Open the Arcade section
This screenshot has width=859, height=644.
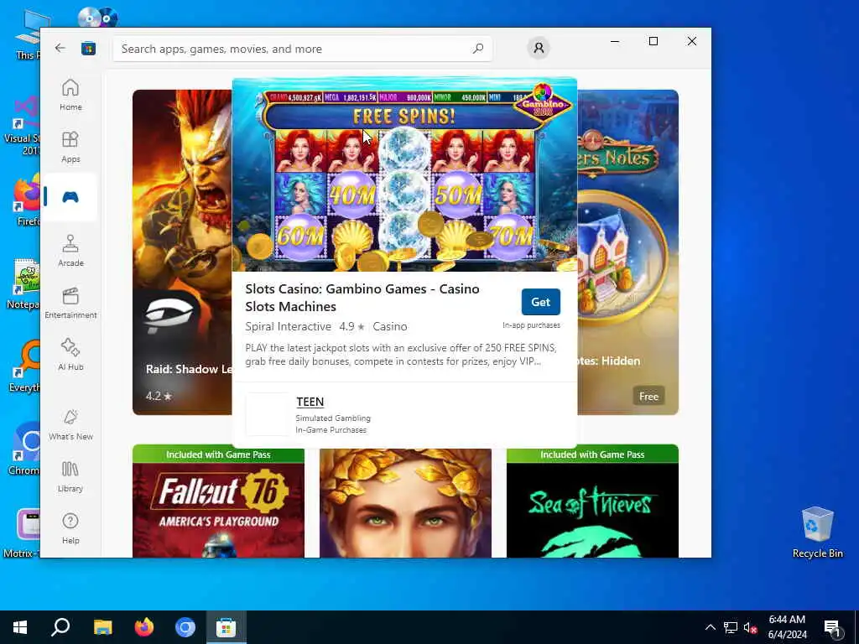70,251
